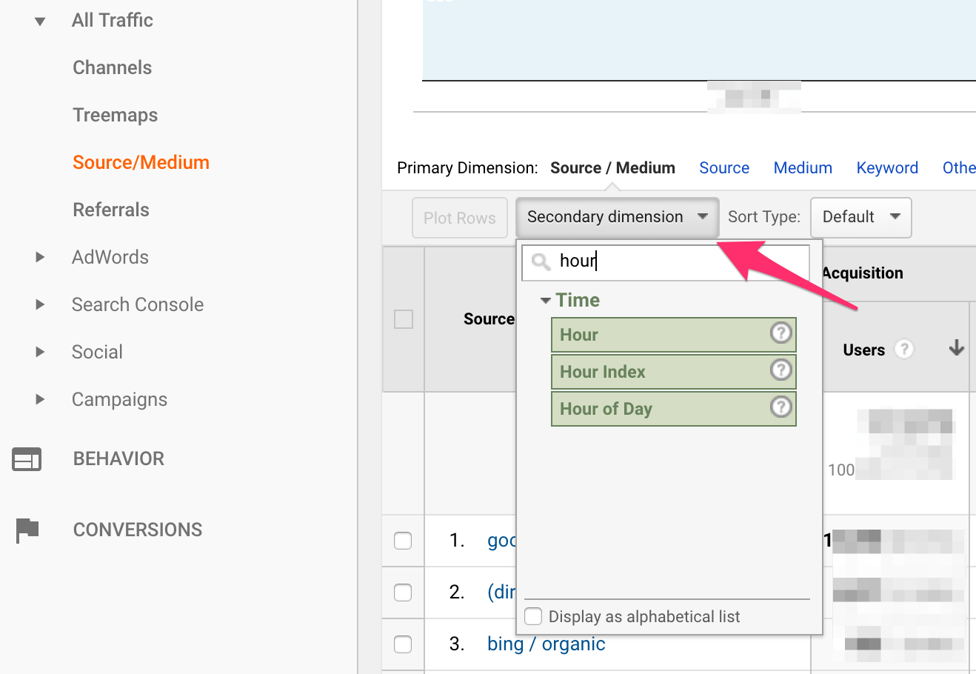Enable Display as alphabetical list
976x674 pixels.
pyautogui.click(x=533, y=616)
